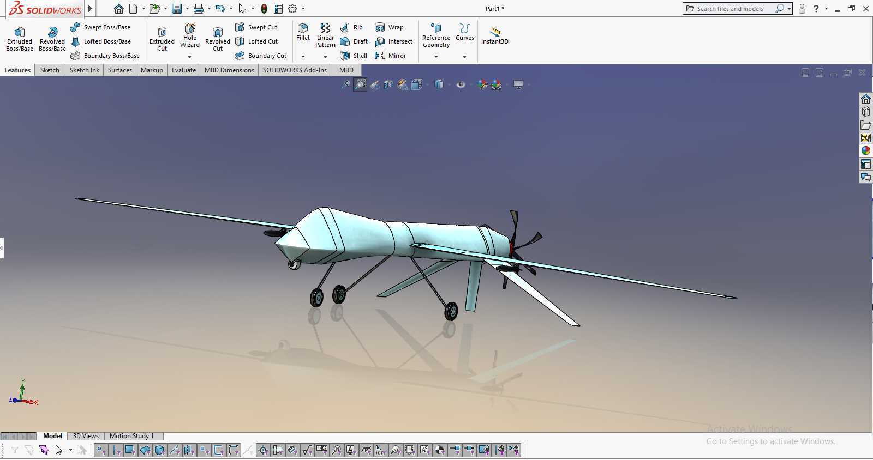Click the Rebuild traffic light icon

pos(264,9)
